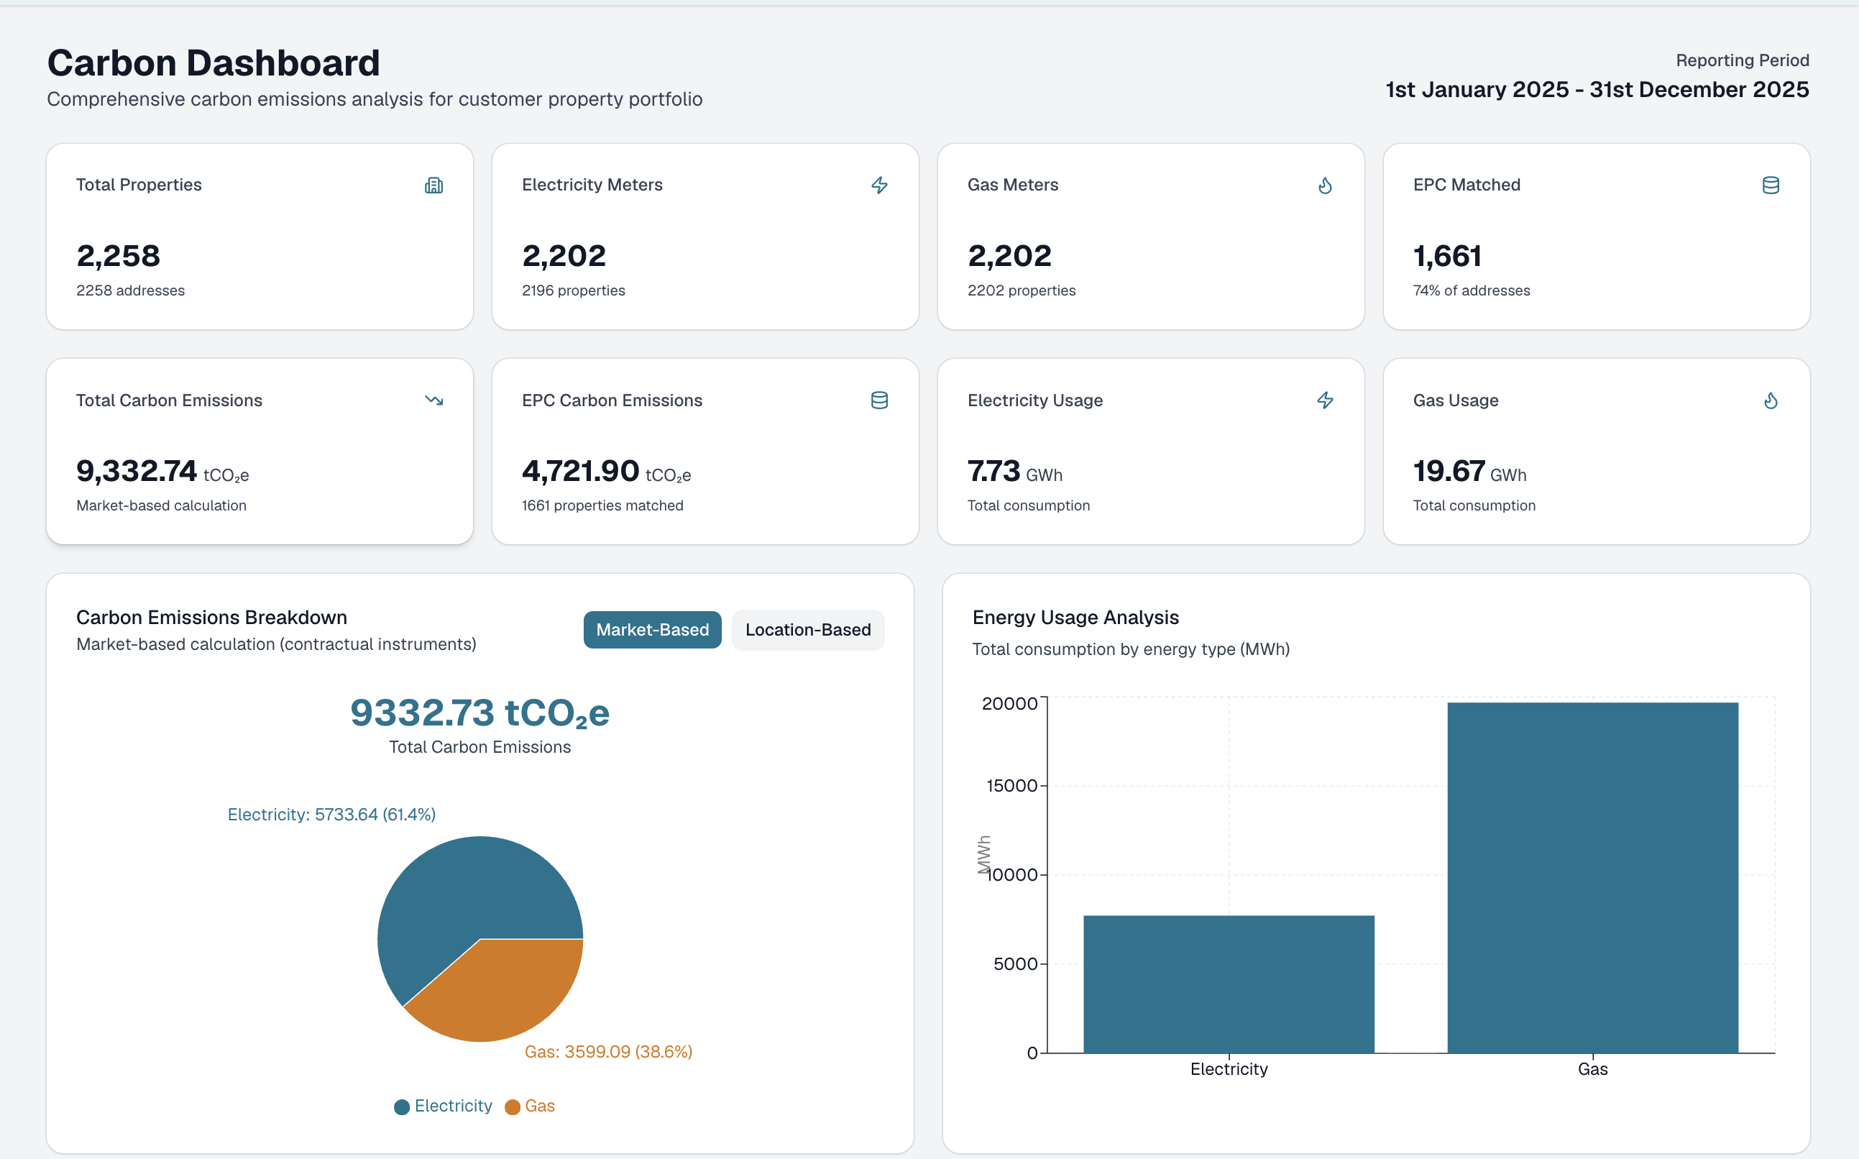Viewport: 1859px width, 1159px height.
Task: Toggle Electricity series in pie chart legend
Action: coord(443,1106)
